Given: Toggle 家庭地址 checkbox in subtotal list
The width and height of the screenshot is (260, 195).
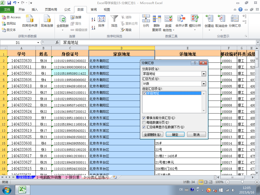Looking at the screenshot, I should click(x=144, y=93).
